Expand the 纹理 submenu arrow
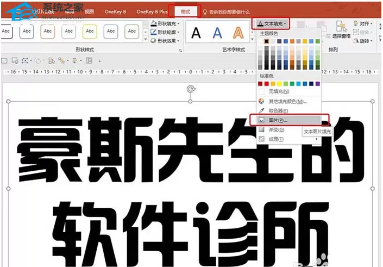Screen dimensions: 383x267 point(317,139)
